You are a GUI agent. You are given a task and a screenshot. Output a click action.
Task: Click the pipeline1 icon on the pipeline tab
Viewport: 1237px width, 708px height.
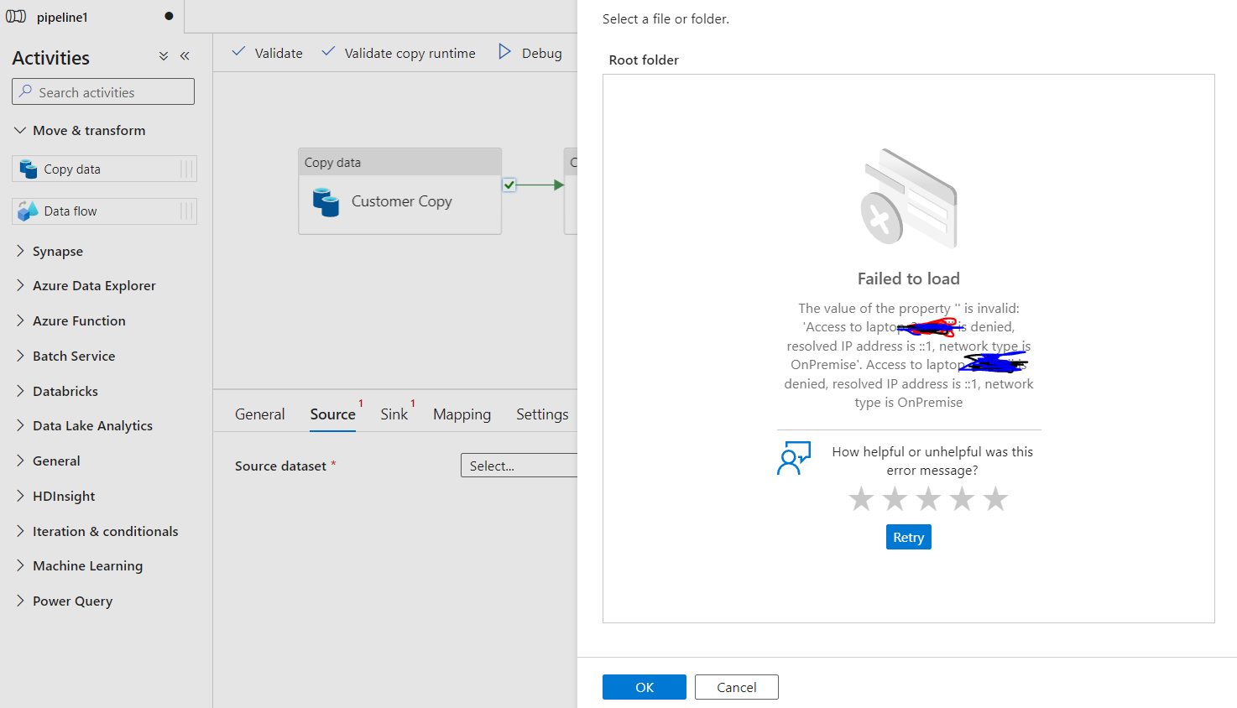[15, 16]
